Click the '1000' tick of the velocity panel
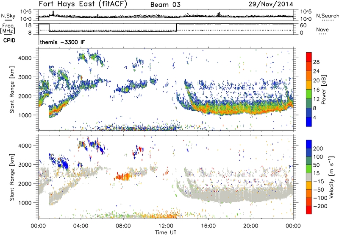The width and height of the screenshot is (339, 235). click(x=25, y=203)
